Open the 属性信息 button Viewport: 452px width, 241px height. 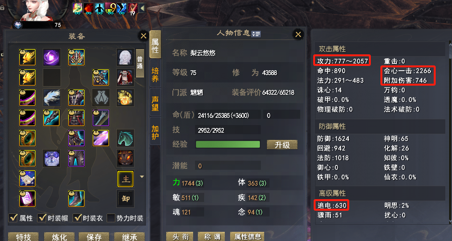(248, 237)
